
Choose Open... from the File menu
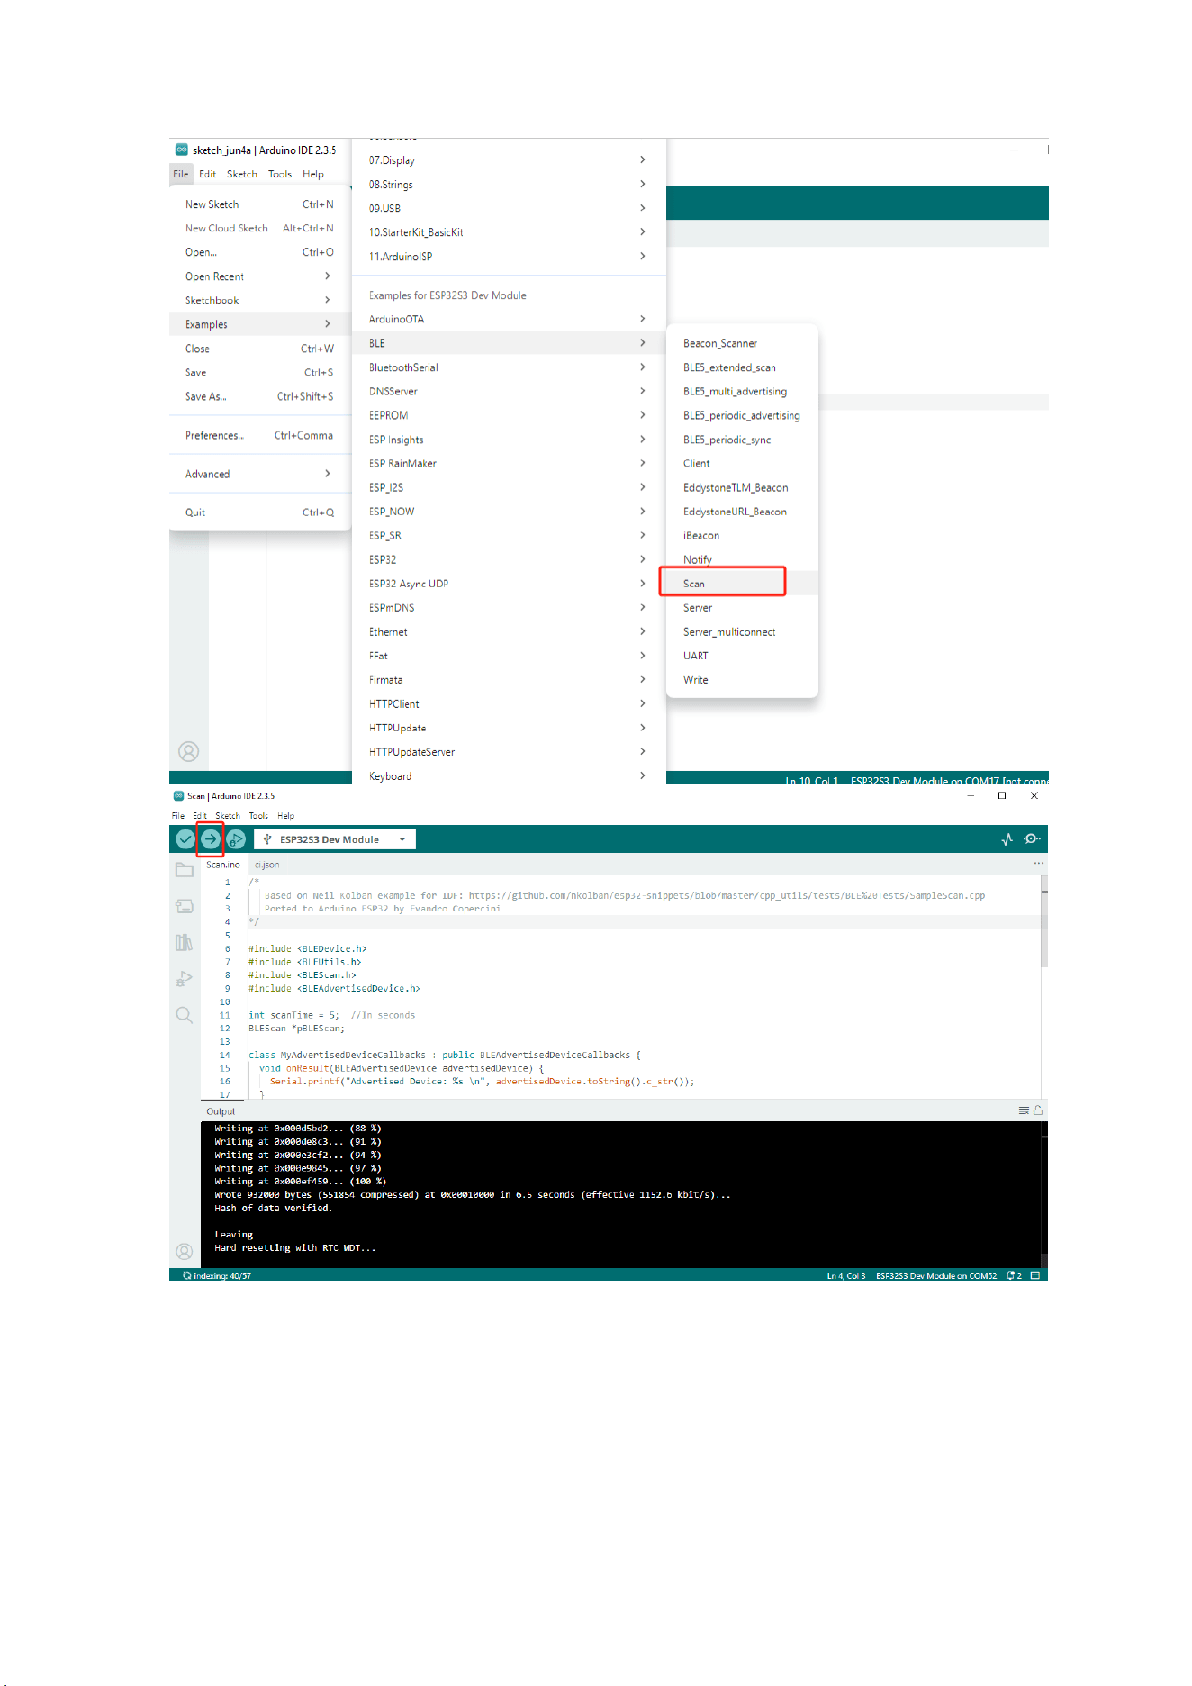259,252
